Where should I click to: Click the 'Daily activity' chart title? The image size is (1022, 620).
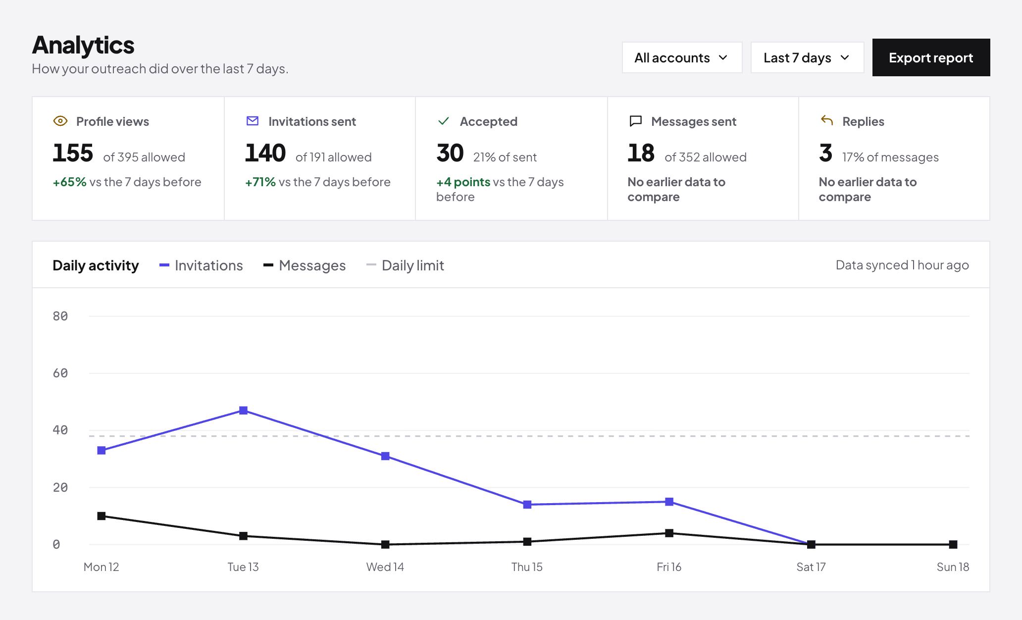[x=96, y=265]
